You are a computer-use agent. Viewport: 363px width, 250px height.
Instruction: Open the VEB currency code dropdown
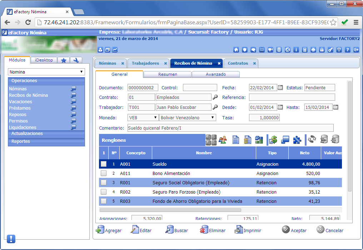(143, 117)
